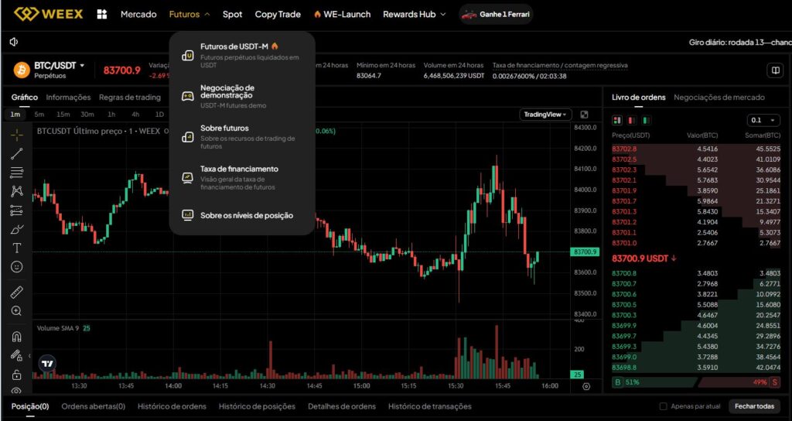Check the 'Apenas par atual' checkbox
The height and width of the screenshot is (421, 792).
tap(663, 406)
